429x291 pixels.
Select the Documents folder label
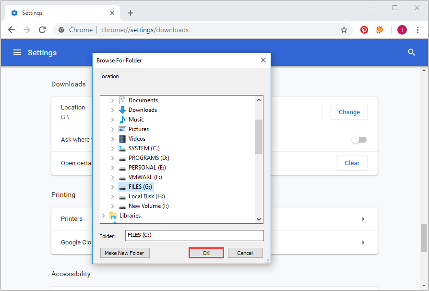tap(143, 100)
